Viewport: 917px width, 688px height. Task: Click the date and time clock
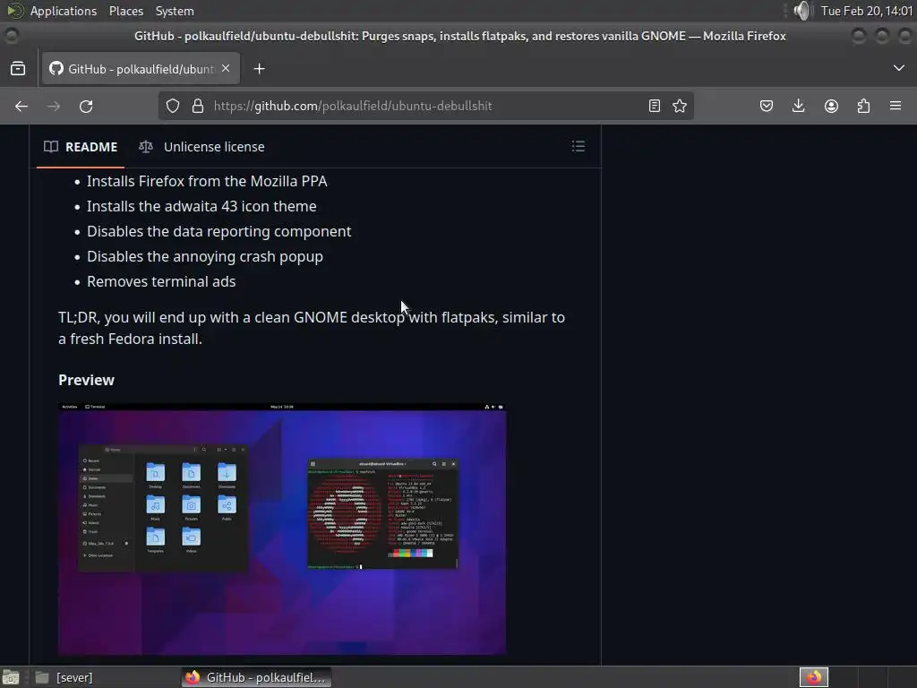[866, 11]
